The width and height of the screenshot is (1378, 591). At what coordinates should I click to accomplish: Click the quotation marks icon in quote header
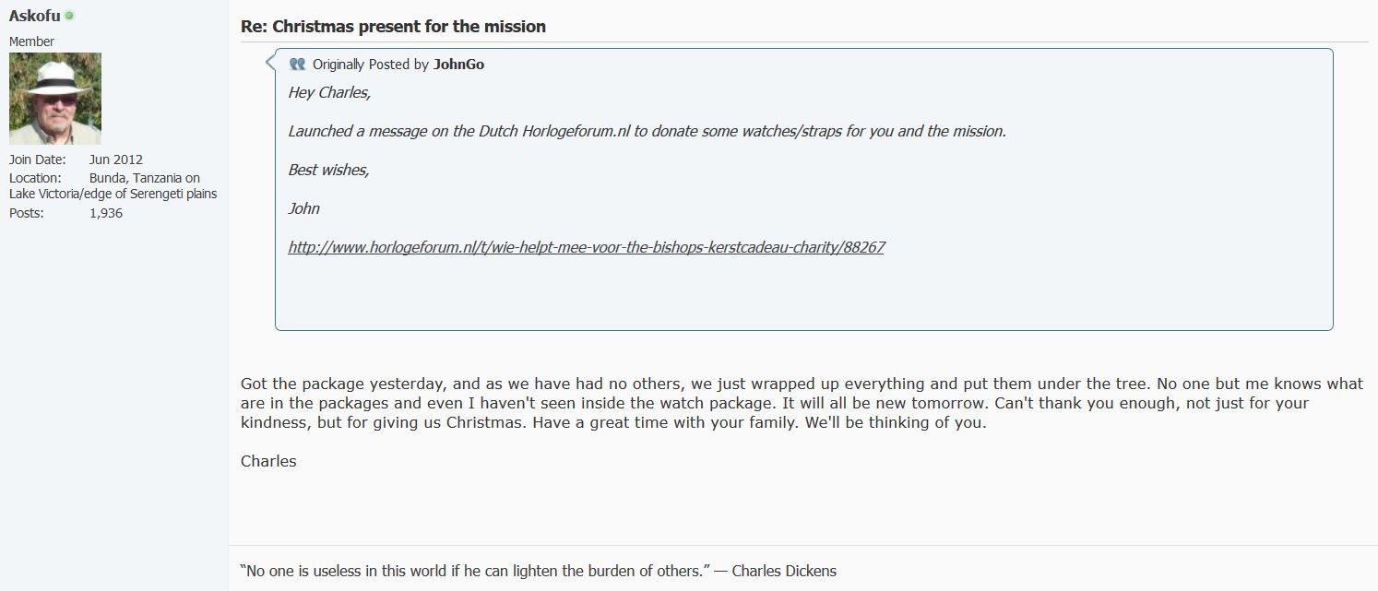coord(297,64)
